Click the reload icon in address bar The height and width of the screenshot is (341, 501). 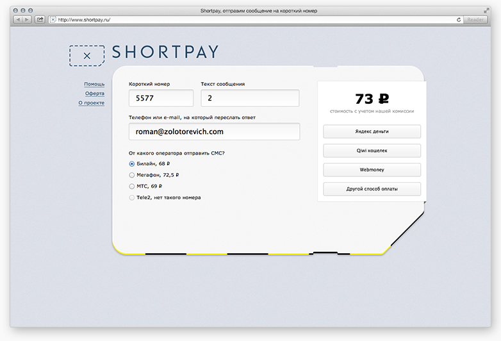[x=459, y=20]
